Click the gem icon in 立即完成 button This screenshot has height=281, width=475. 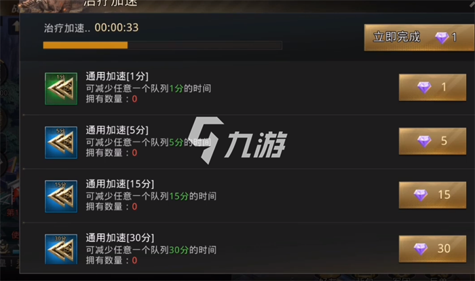(x=442, y=38)
